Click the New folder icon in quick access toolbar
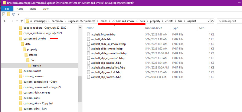This screenshot has height=112, width=242. coord(9,14)
